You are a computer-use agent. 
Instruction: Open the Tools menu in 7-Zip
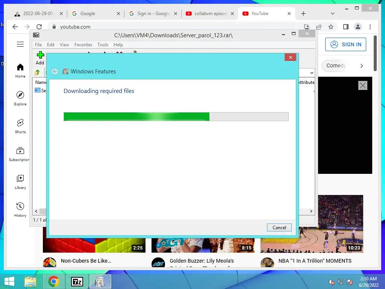[103, 45]
